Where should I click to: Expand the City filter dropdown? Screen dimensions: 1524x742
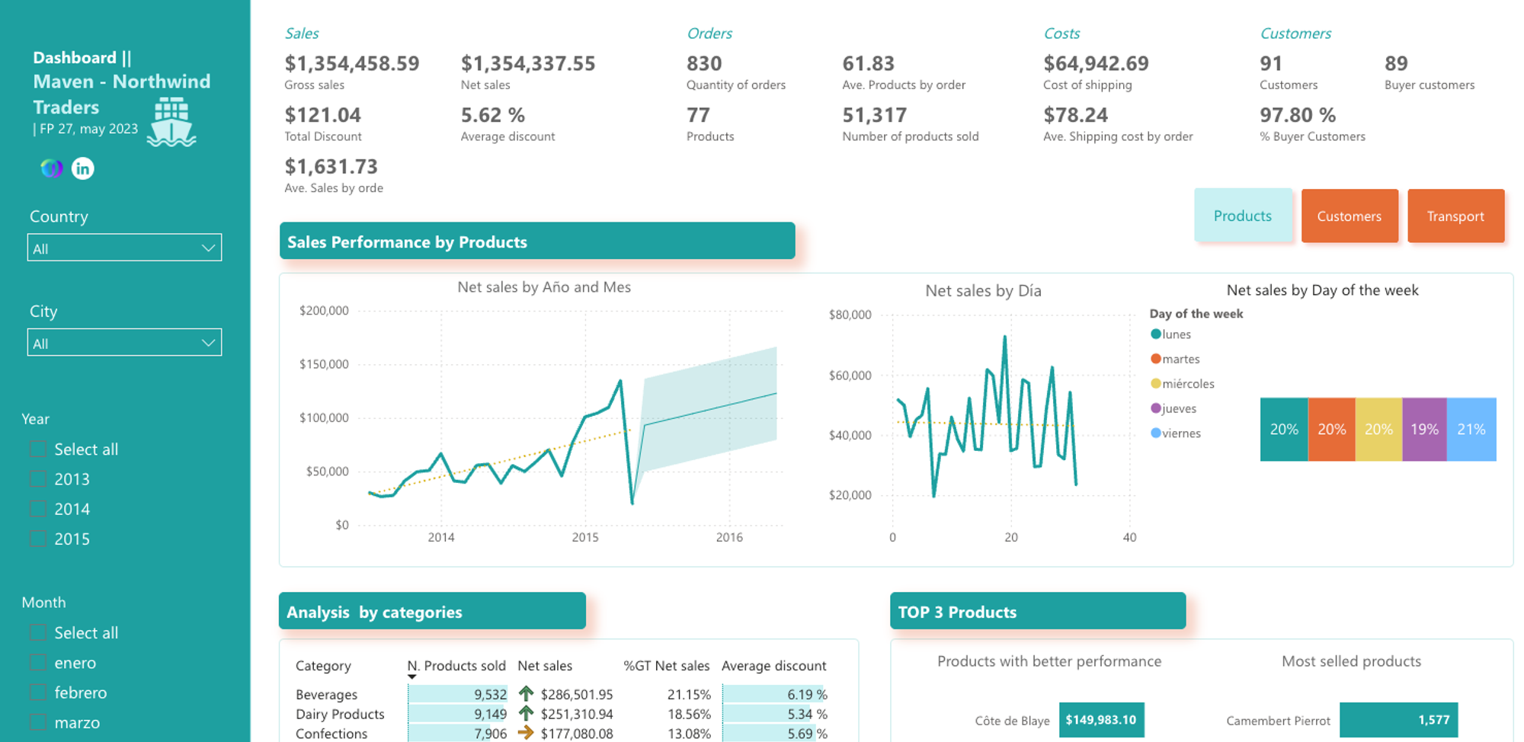tap(207, 341)
